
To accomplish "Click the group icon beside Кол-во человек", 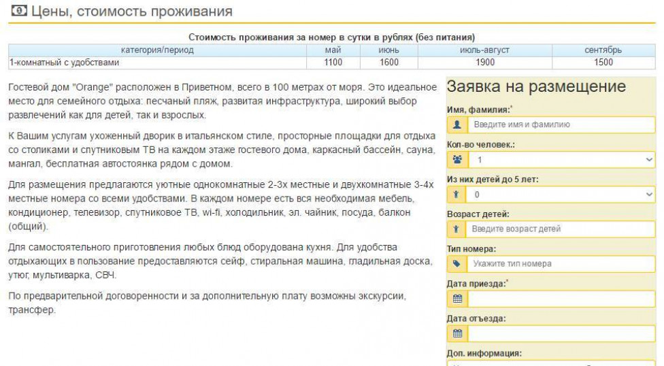I will (x=457, y=160).
